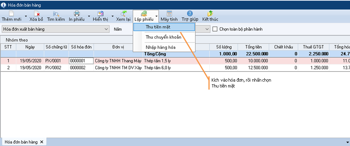The width and height of the screenshot is (350, 146).
Task: Choose Nhập hàng hóa menu item
Action: coord(164,47)
